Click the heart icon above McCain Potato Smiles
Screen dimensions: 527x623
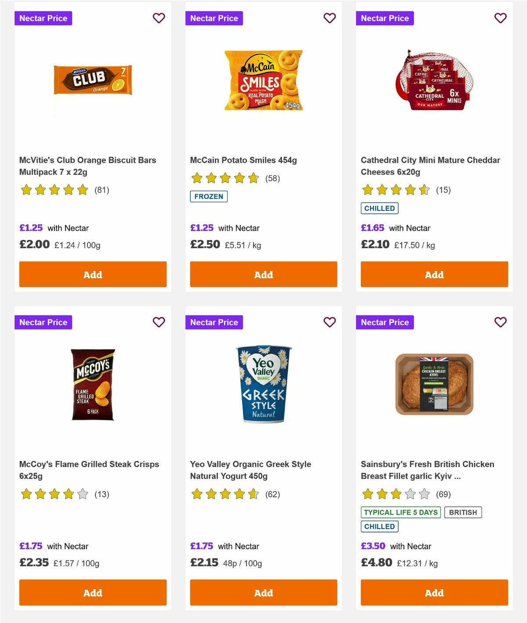329,18
